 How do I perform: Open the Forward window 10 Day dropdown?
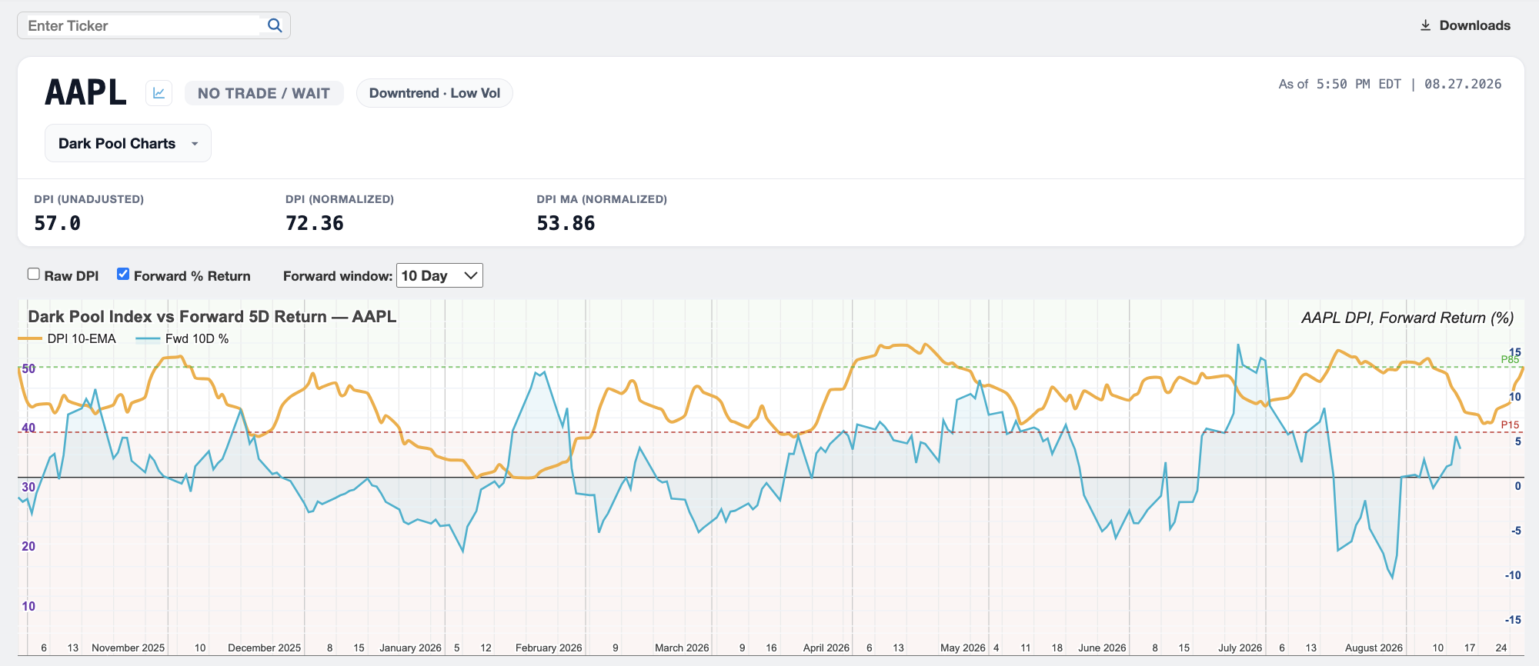point(439,275)
